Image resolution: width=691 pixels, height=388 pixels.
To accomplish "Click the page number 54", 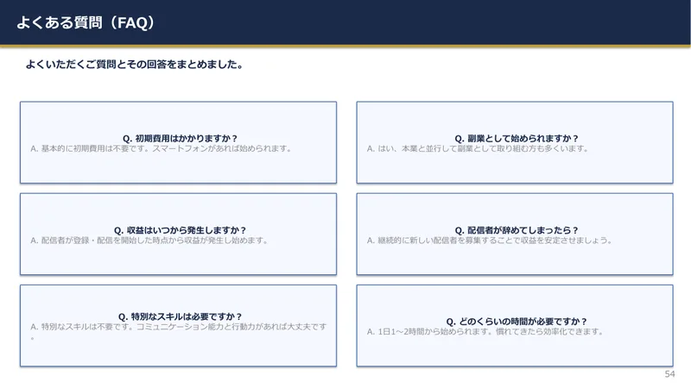I will (x=669, y=374).
